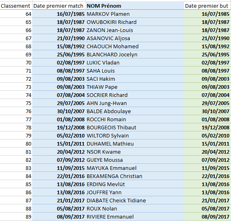Screen dimensions: 231x221
Task: Select the name 'DIABATE Cheick Tidiane'
Action: point(116,200)
